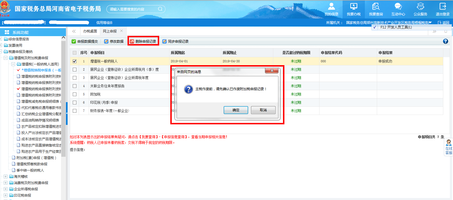Switch to the 办税桌面 tab
This screenshot has height=200, width=453.
point(90,31)
